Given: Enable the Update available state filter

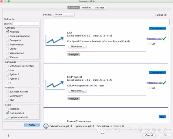Looking at the screenshot, I should [x=7, y=117].
